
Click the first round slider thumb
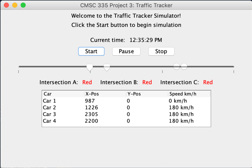coord(176,66)
